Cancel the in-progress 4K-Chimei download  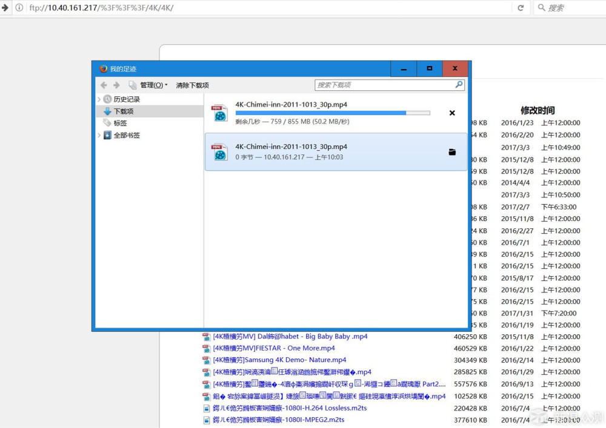coord(452,113)
